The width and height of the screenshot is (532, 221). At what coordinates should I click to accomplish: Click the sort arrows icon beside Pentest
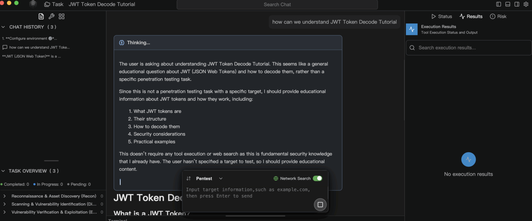click(x=188, y=178)
